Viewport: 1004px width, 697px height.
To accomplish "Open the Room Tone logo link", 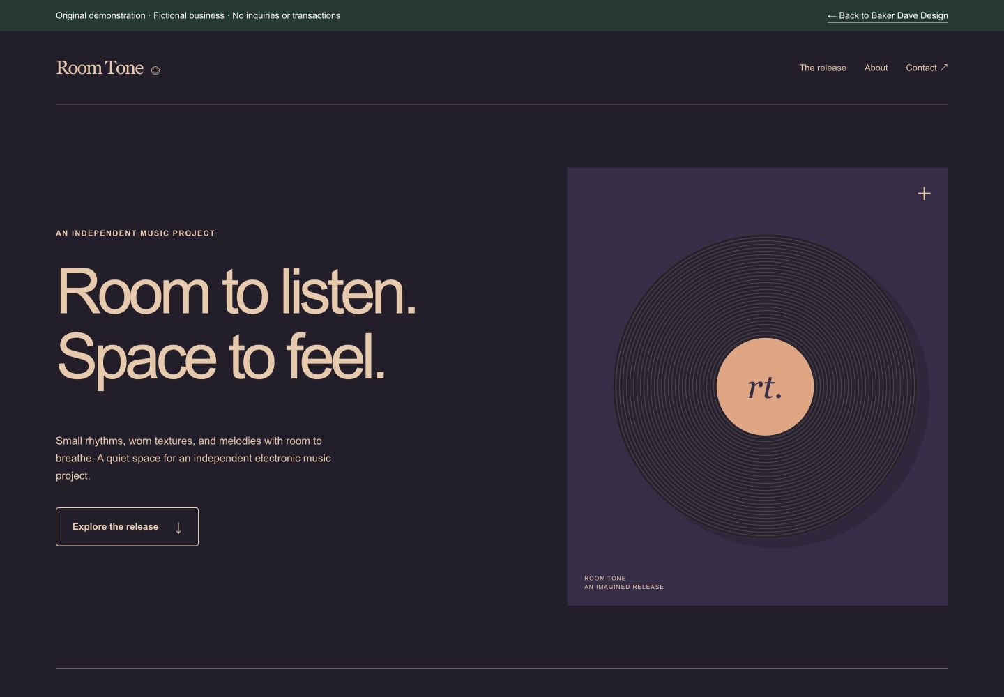I will click(108, 68).
